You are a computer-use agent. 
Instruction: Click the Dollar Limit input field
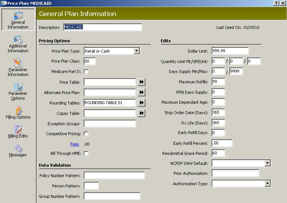pos(230,51)
